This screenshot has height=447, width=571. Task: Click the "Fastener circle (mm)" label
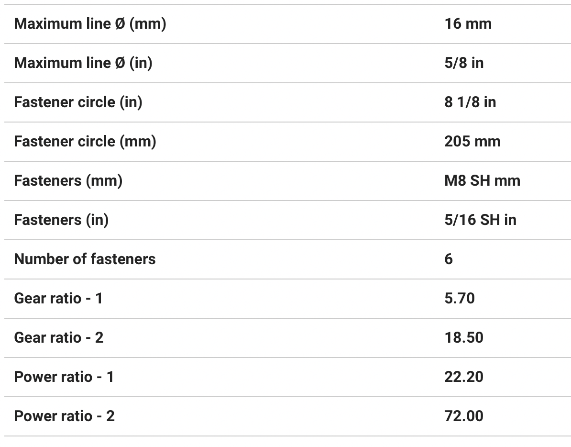point(85,141)
